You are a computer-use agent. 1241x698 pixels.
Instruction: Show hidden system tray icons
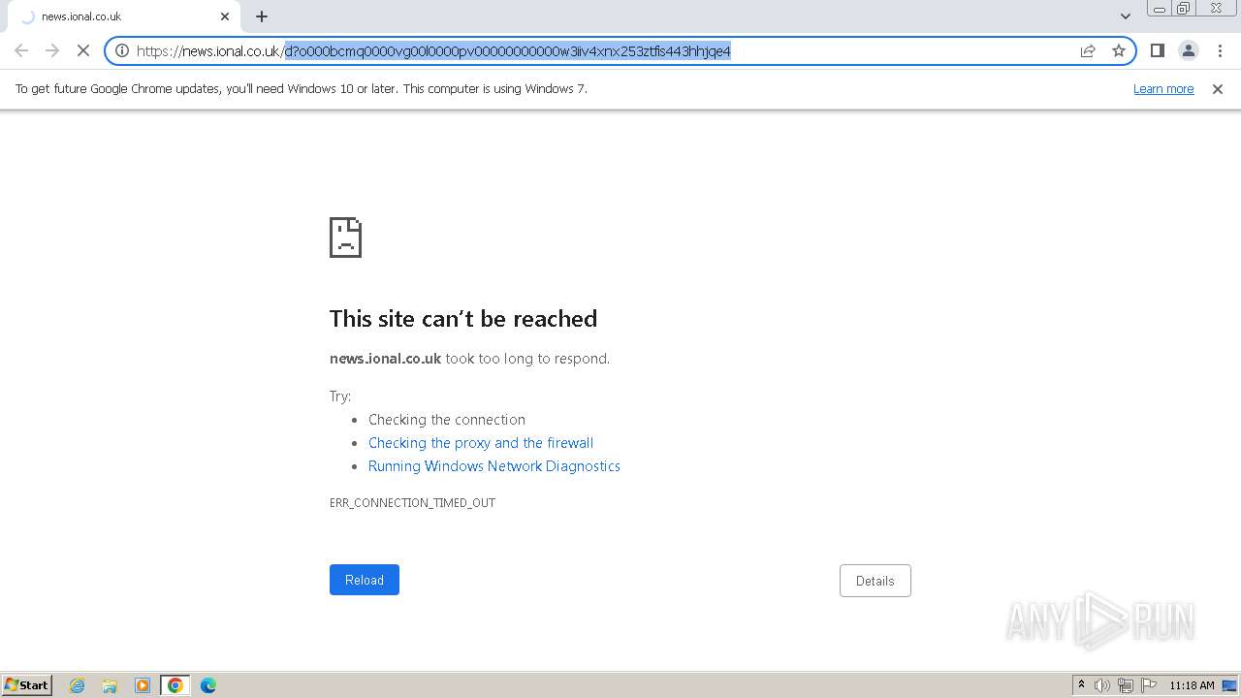click(1081, 685)
